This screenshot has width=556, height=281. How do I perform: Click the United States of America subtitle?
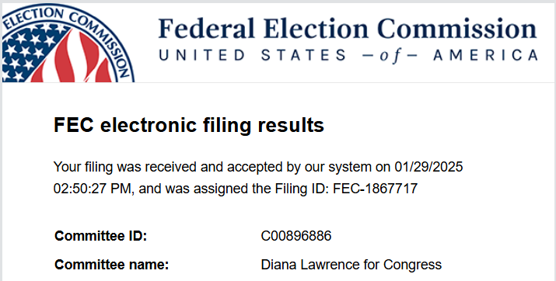pos(348,56)
